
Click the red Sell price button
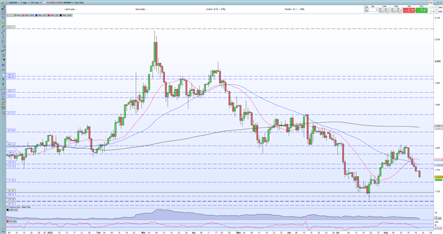click(x=408, y=10)
